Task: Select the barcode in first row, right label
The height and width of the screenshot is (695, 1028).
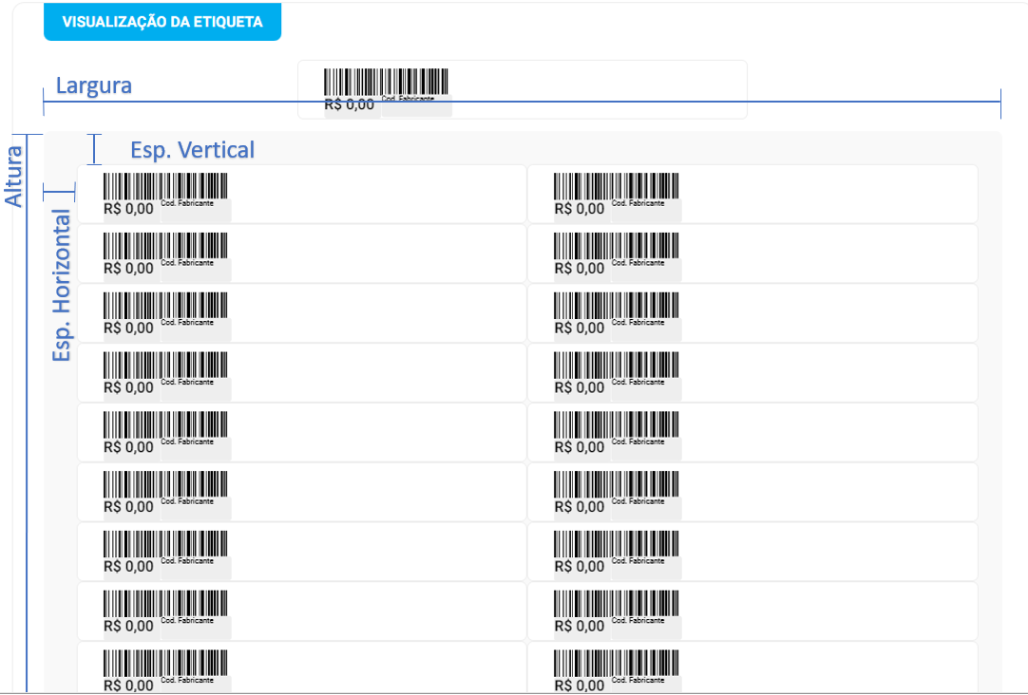Action: [617, 186]
